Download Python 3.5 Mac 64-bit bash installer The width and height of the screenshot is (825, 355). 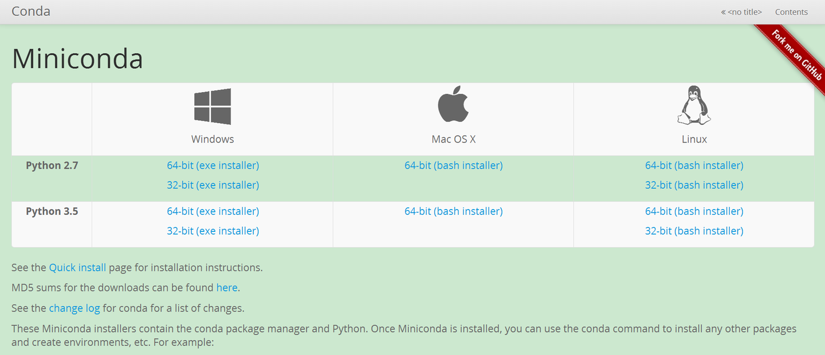(453, 211)
